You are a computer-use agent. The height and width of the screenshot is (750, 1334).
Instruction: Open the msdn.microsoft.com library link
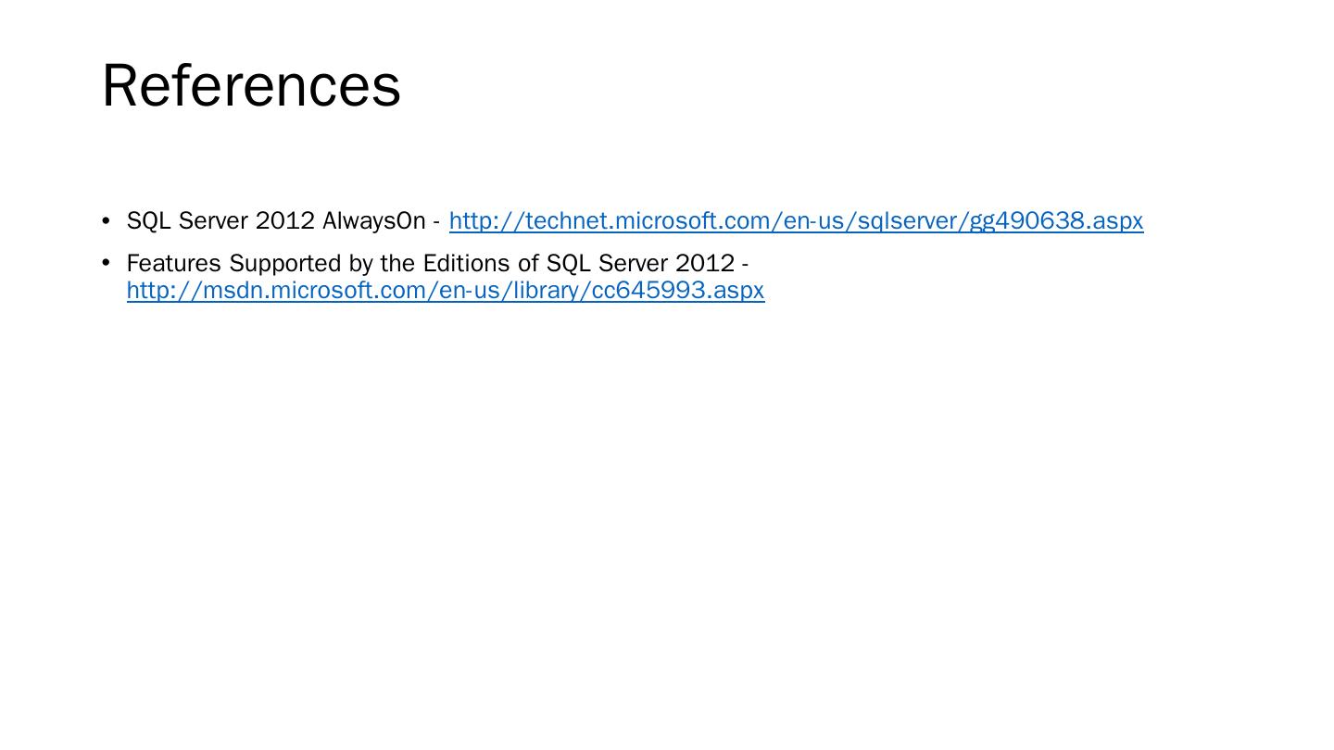[x=445, y=291]
